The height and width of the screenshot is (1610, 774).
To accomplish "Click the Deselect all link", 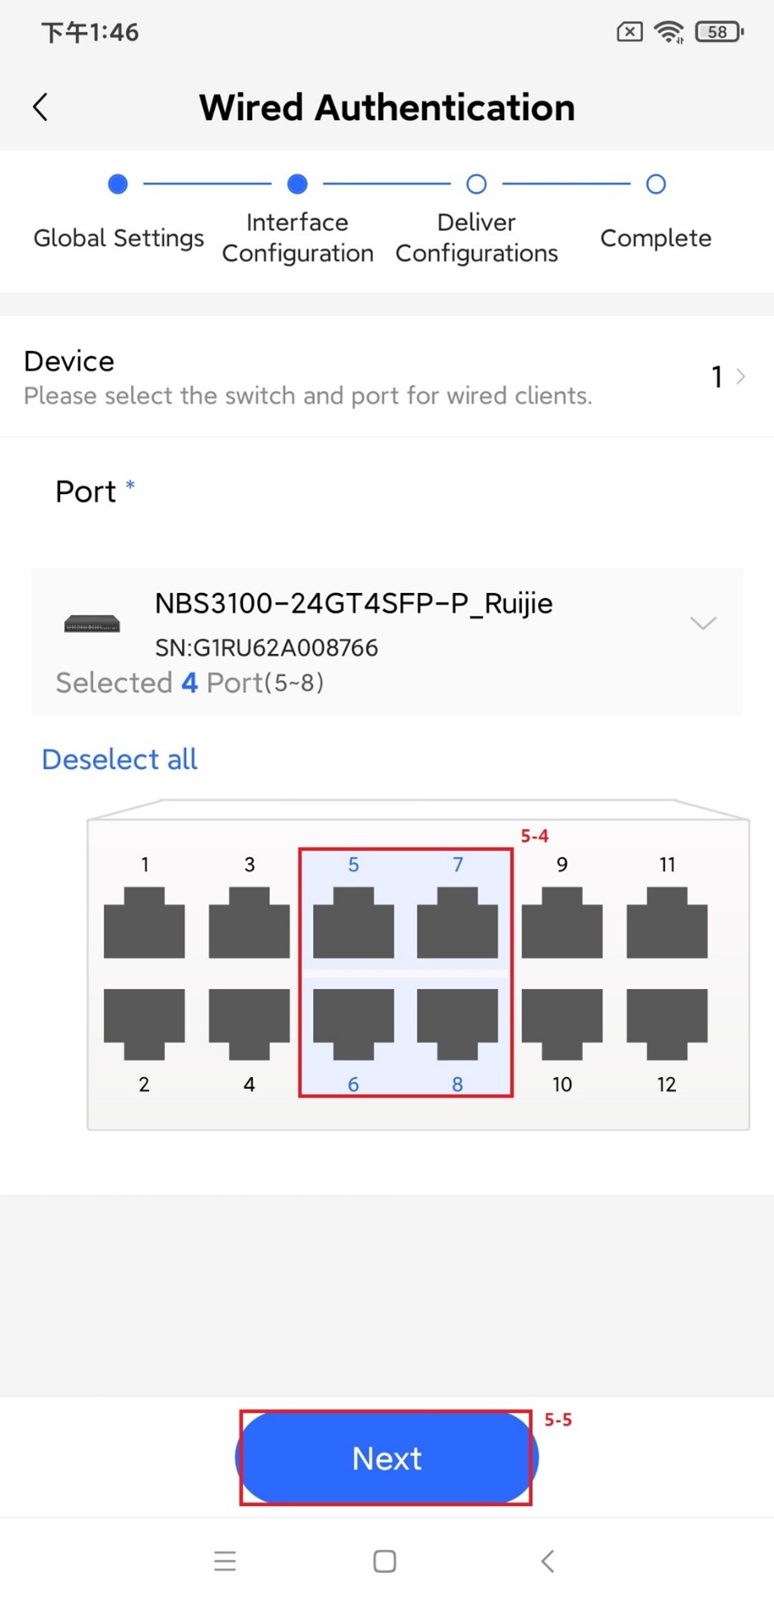I will (120, 759).
